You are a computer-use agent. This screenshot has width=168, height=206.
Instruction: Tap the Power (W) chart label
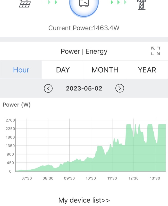[16, 105]
